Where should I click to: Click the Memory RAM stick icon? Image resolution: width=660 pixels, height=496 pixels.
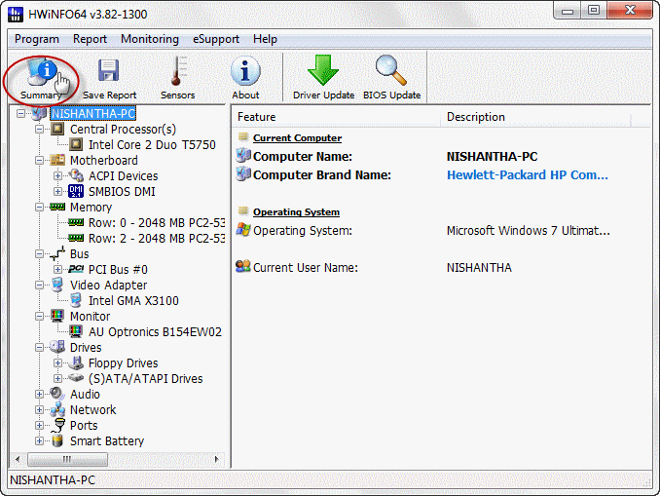[x=57, y=207]
